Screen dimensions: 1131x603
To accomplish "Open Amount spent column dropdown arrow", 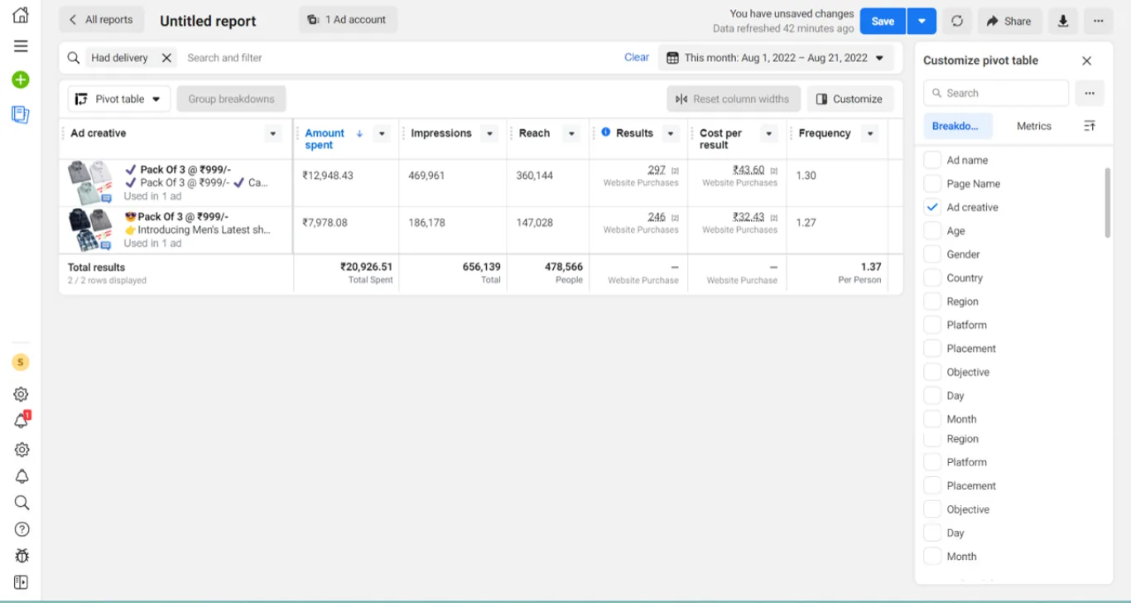I will 382,133.
